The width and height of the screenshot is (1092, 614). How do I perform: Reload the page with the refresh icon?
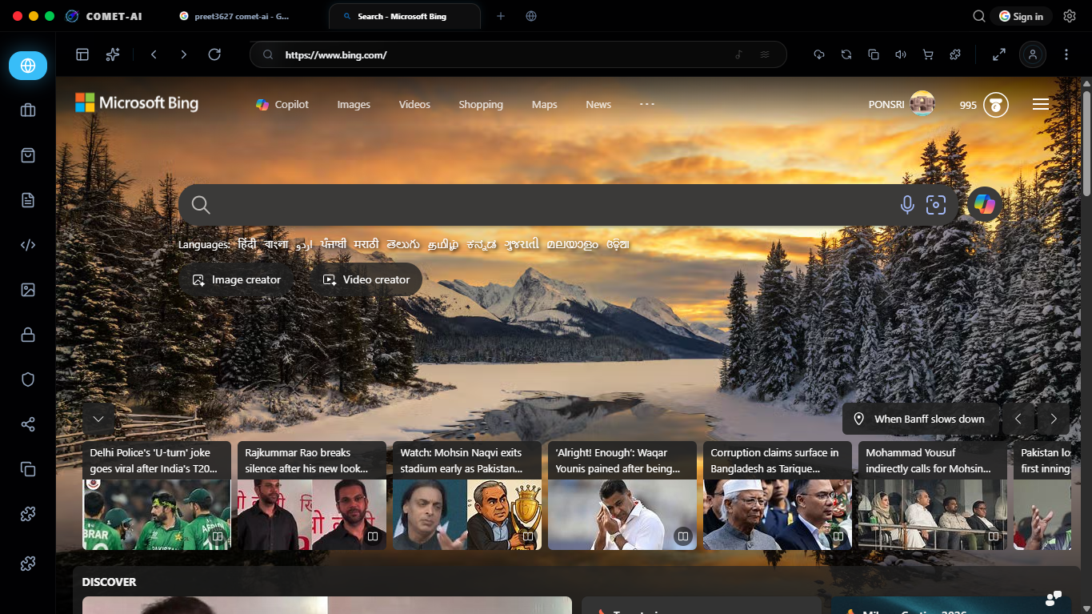click(x=214, y=54)
